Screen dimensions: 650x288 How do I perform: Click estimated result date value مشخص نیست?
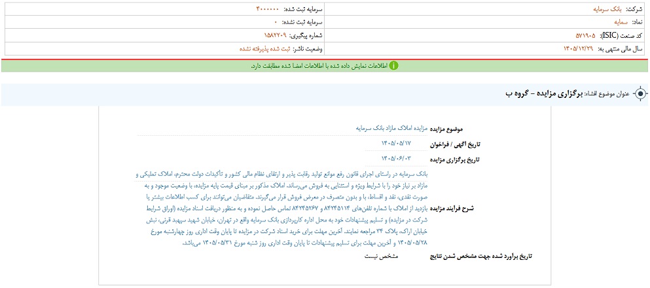coord(381,257)
